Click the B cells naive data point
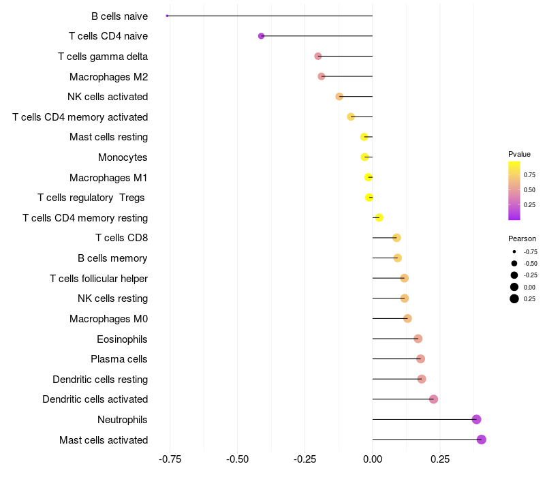 coord(167,16)
